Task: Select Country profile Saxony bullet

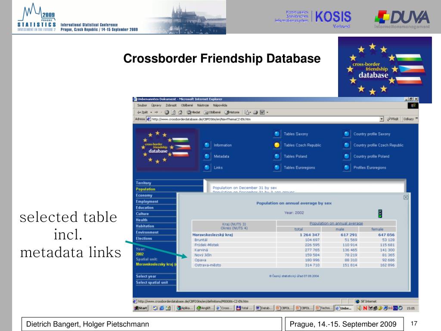Action: tap(347, 134)
